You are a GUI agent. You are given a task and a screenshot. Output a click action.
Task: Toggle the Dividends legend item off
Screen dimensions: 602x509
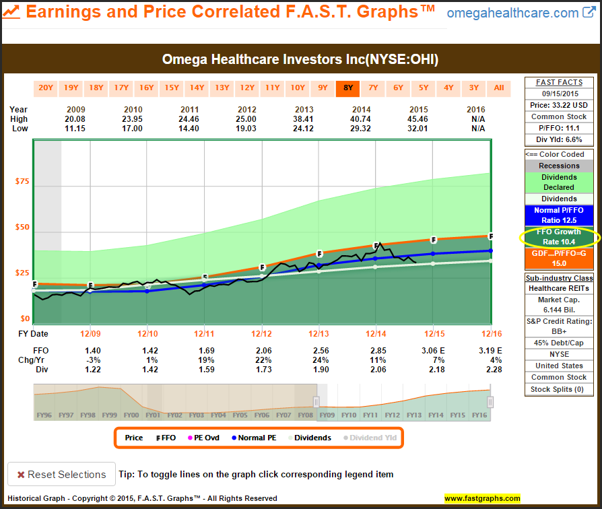click(309, 438)
